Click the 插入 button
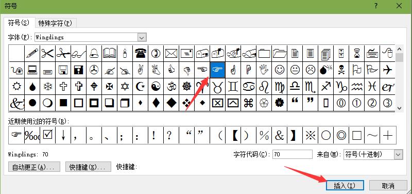Screen dimensions: 412x194 [345, 186]
